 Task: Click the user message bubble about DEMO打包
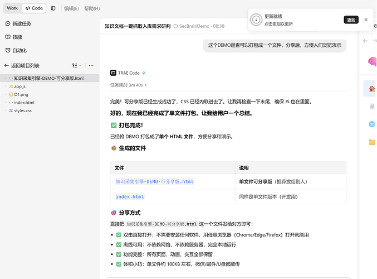pos(275,45)
